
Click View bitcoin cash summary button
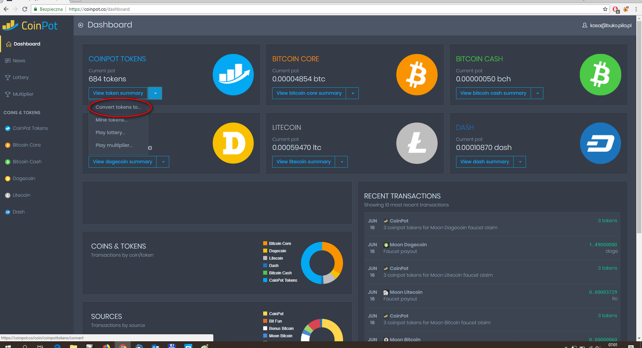tap(493, 93)
